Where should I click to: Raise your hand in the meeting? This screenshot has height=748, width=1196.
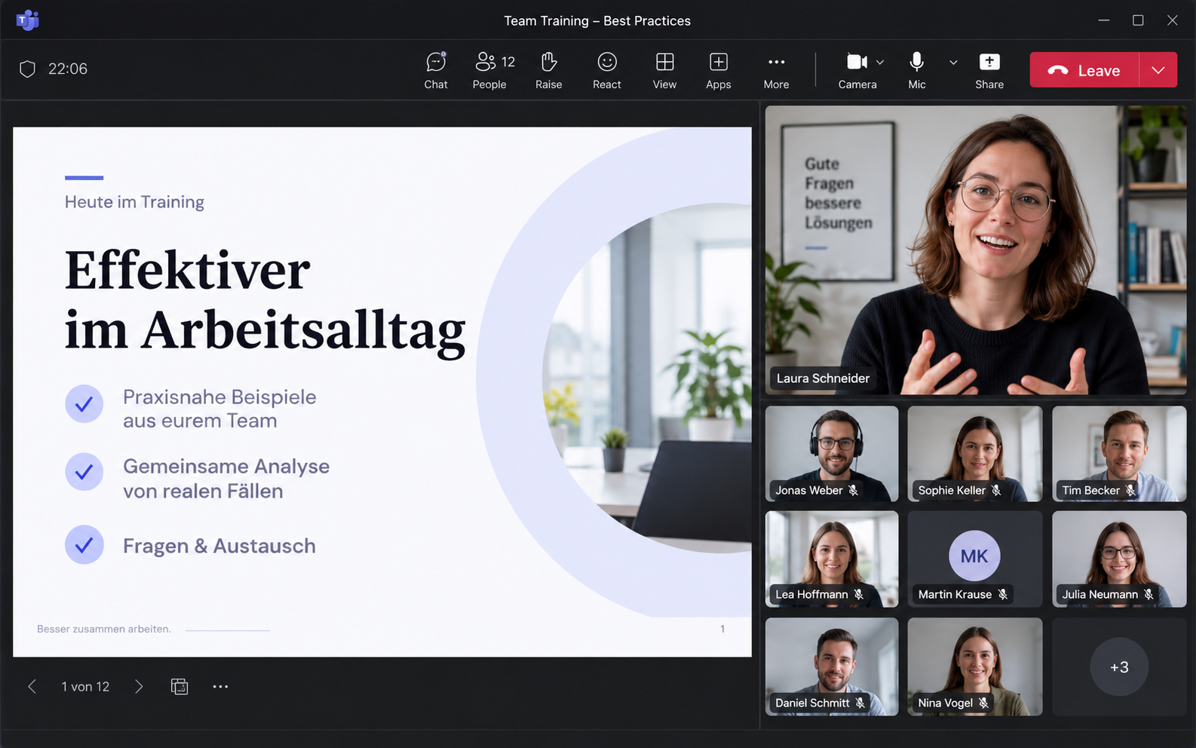[x=549, y=70]
